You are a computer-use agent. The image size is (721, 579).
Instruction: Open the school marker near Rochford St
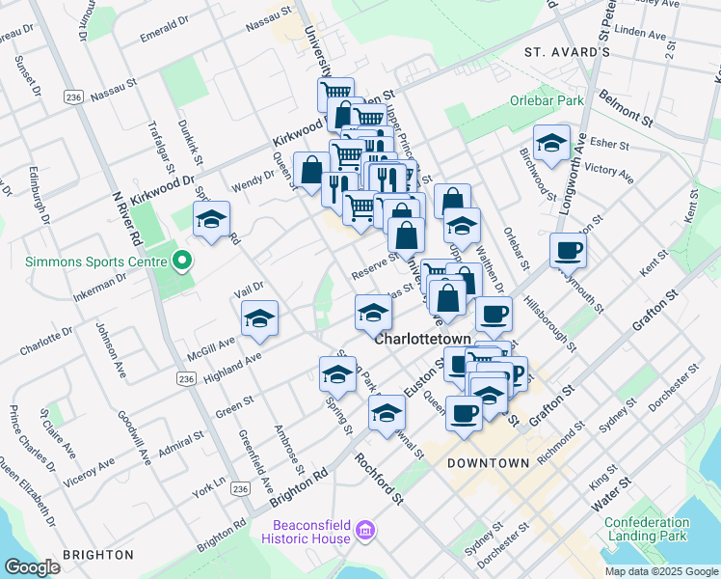(x=387, y=413)
